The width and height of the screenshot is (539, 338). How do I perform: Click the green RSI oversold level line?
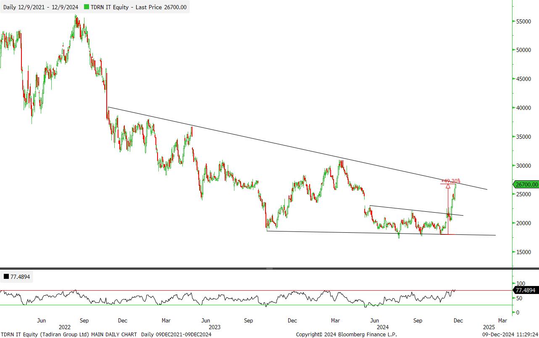(x=256, y=305)
